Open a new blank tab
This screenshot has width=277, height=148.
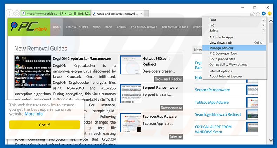pos(146,14)
